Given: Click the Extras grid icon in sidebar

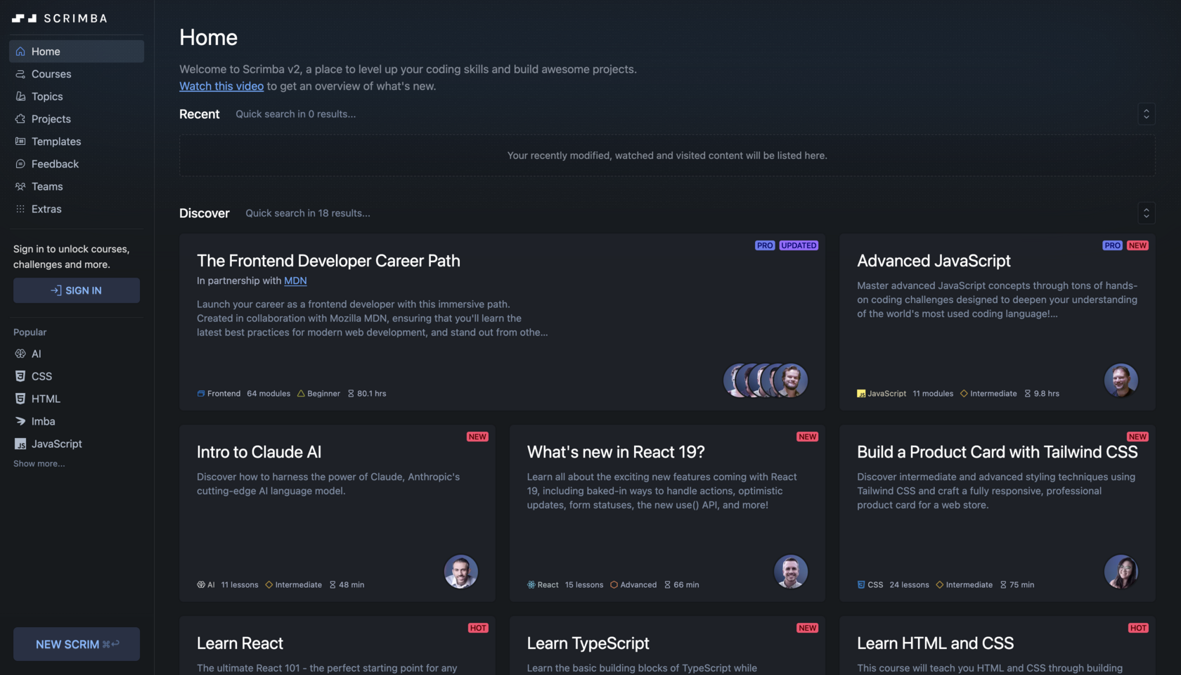Looking at the screenshot, I should pyautogui.click(x=20, y=209).
